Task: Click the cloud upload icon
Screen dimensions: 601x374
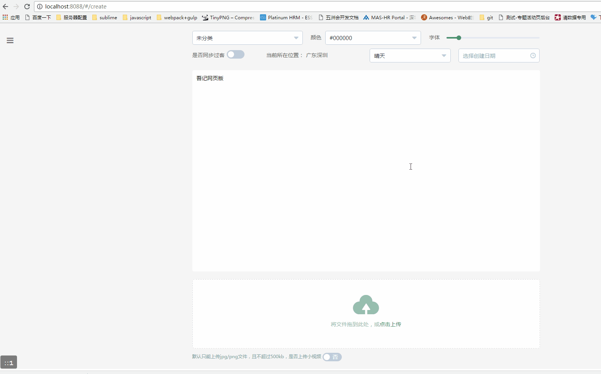Action: pos(366,305)
